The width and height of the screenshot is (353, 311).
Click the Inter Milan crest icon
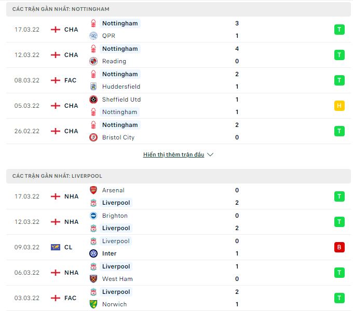[93, 253]
